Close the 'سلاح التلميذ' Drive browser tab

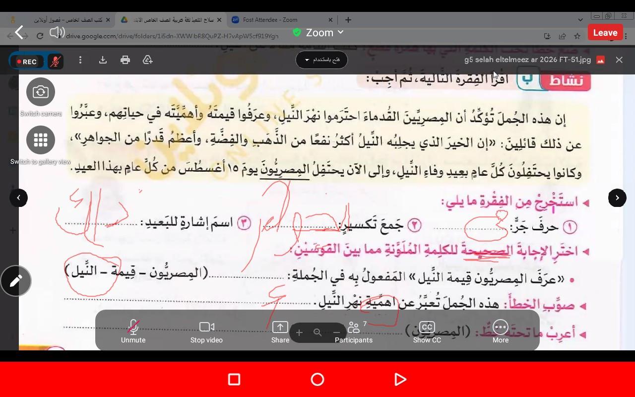click(x=220, y=20)
